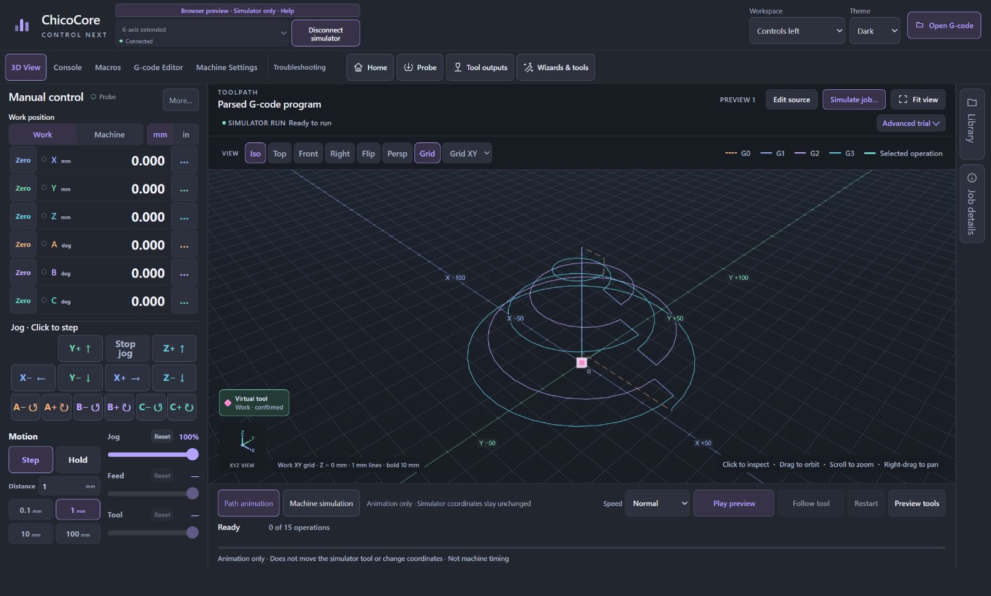
Task: Click the Play preview button
Action: [734, 503]
